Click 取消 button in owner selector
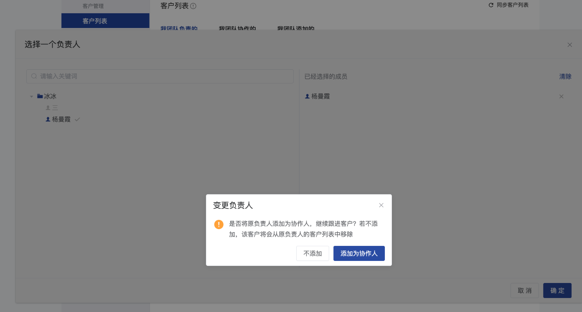582x312 pixels. (x=525, y=291)
